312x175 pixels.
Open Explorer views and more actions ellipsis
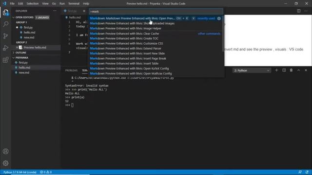click(55, 11)
